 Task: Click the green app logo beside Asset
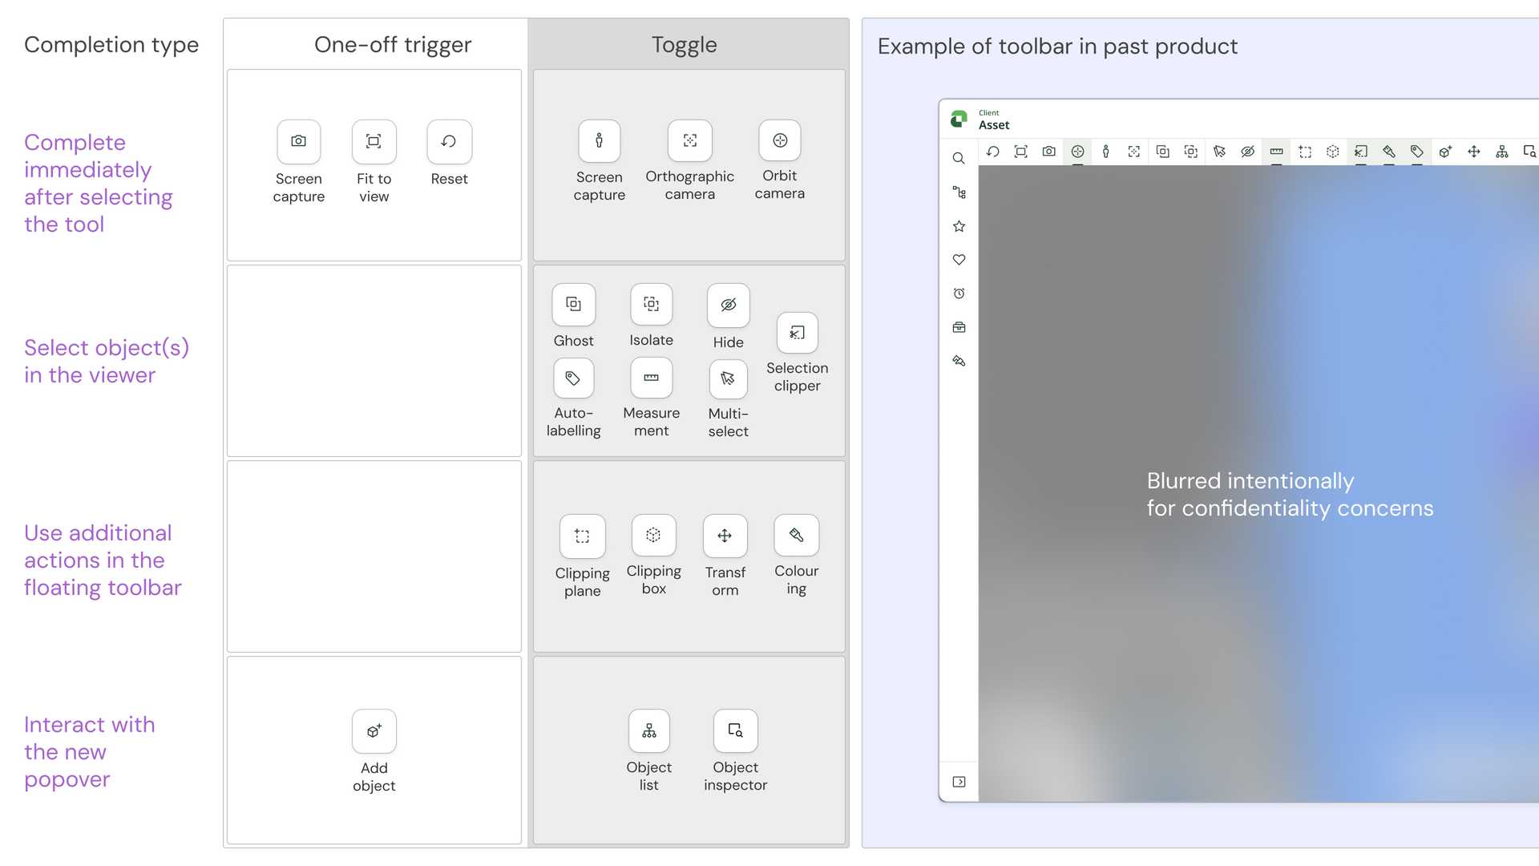pos(959,119)
